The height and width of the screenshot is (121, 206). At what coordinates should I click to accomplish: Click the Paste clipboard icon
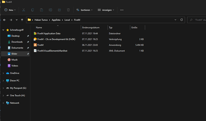[x=42, y=10]
